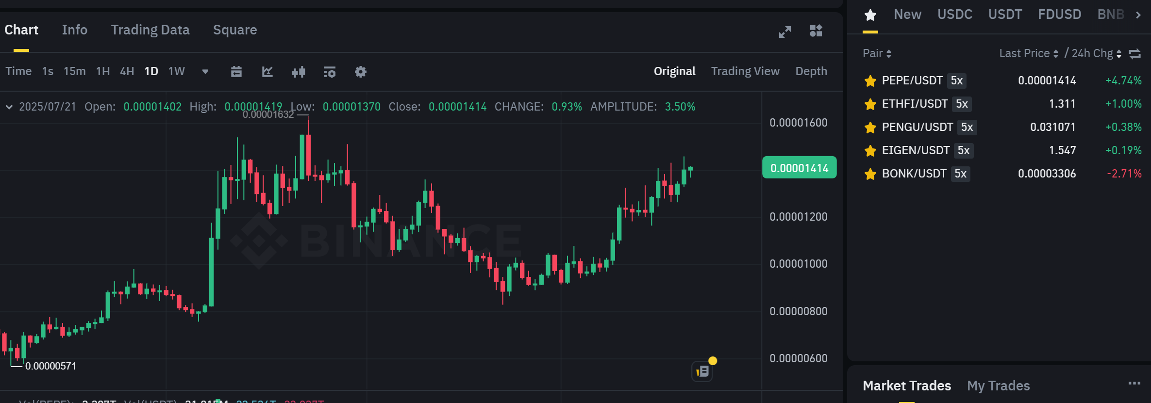Select the 1D time interval

[151, 72]
